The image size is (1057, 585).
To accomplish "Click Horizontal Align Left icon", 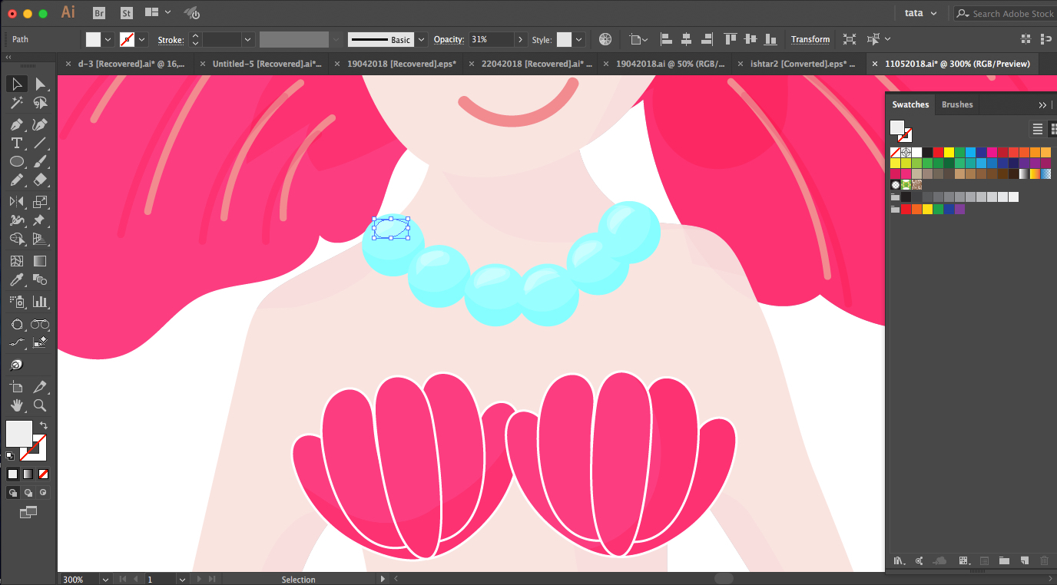I will (666, 39).
